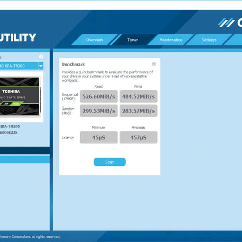Go to the Settings tab
This screenshot has width=242, height=242.
209,40
